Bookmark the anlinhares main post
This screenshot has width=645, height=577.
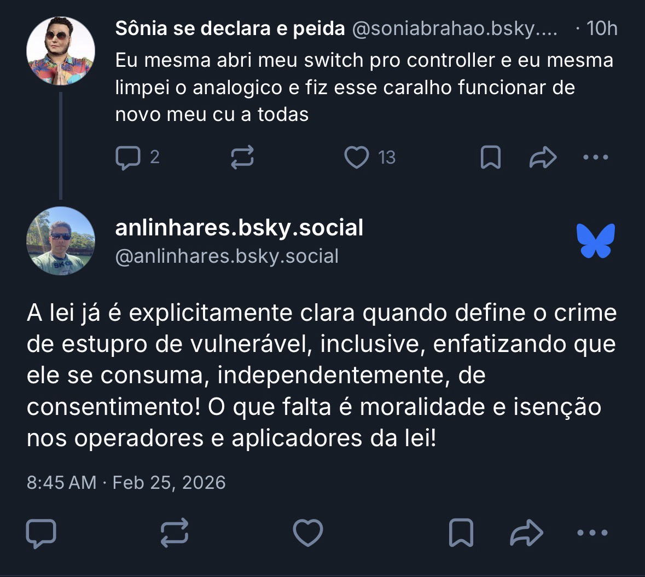point(461,533)
